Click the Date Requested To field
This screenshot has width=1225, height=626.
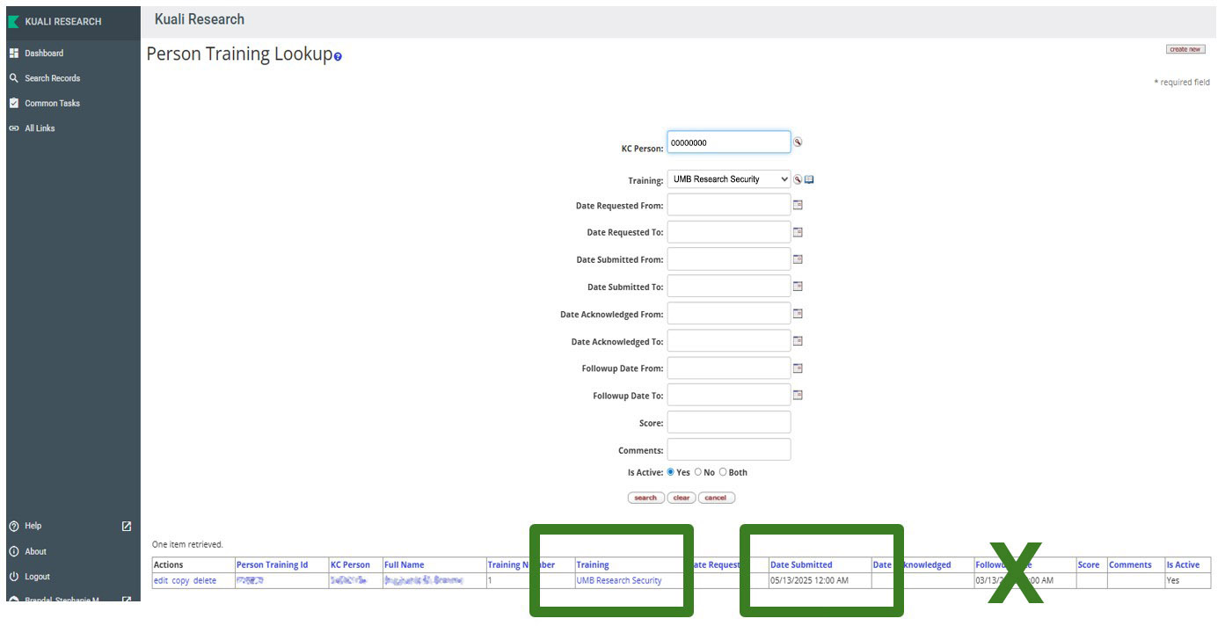[x=728, y=232]
